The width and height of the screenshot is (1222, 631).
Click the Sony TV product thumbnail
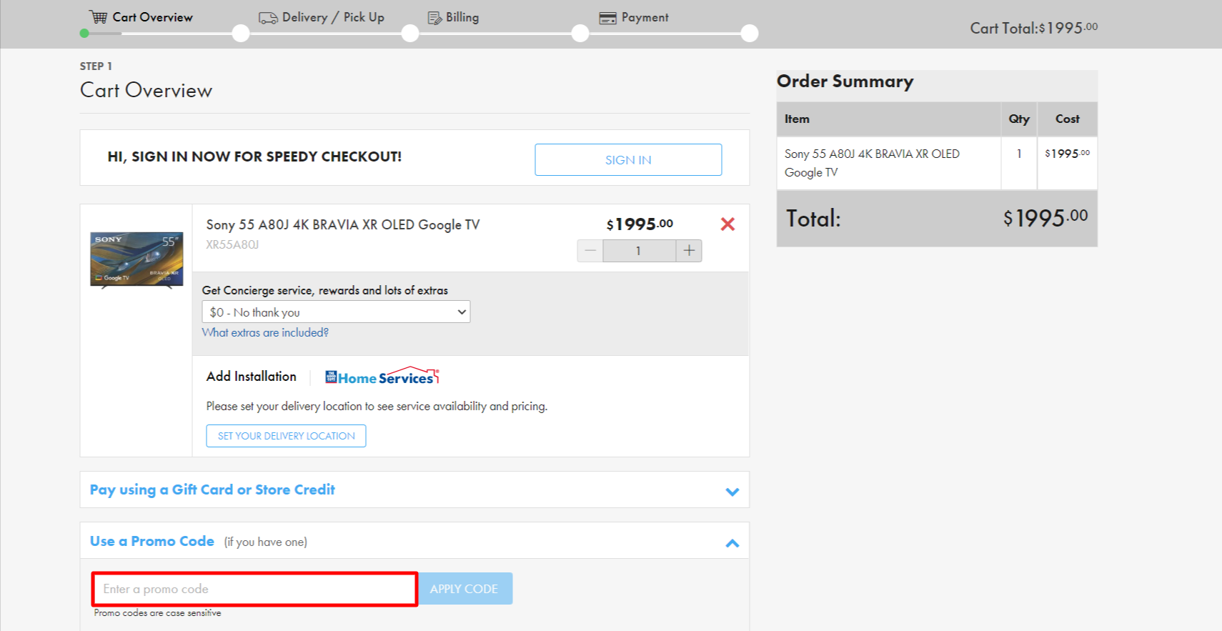pyautogui.click(x=136, y=259)
